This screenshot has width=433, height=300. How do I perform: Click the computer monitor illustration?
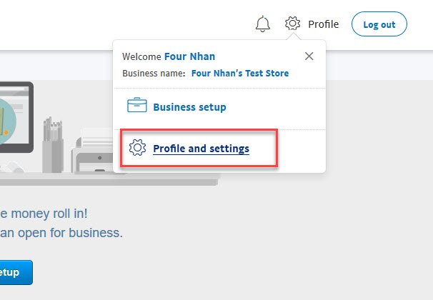click(16, 117)
